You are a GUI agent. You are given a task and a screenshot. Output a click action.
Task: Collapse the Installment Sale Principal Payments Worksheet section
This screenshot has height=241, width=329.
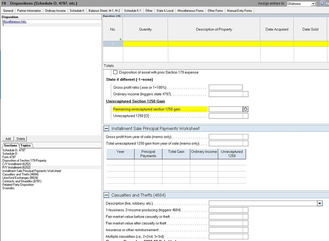click(106, 128)
